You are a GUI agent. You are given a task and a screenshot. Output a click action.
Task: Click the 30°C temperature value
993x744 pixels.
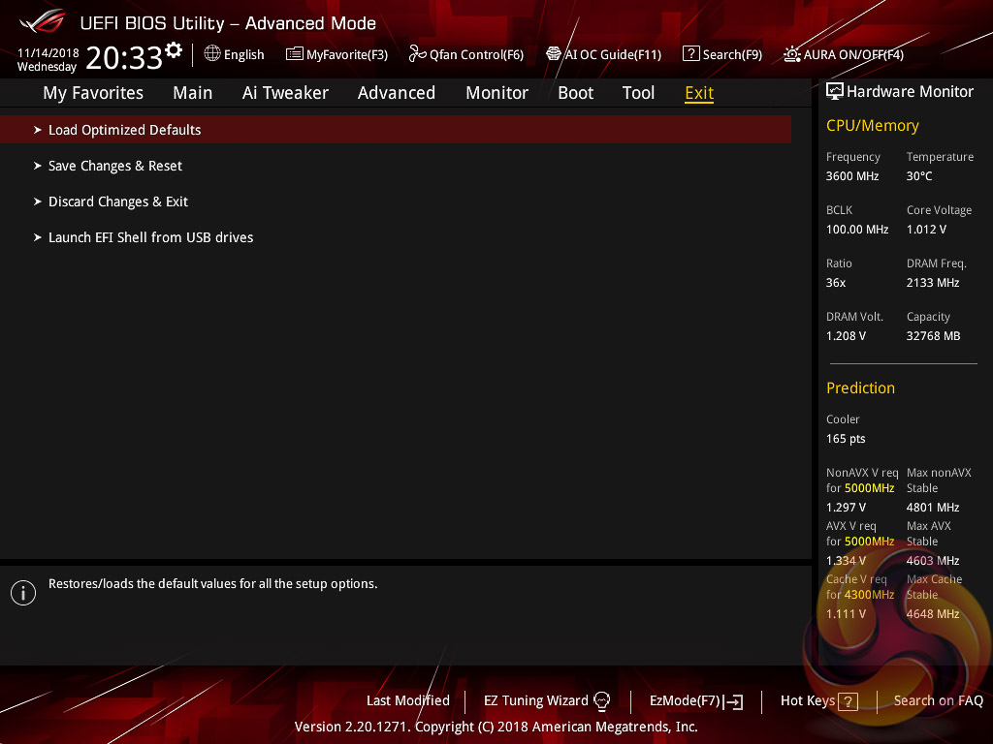point(919,176)
